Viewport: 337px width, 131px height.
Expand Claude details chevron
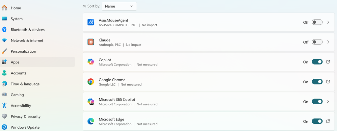click(x=328, y=42)
